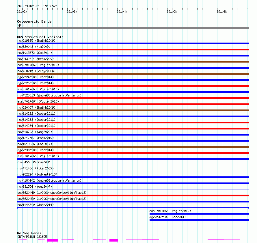Click the RefSeq Genes track title
This screenshot has width=257, height=243.
[29, 233]
